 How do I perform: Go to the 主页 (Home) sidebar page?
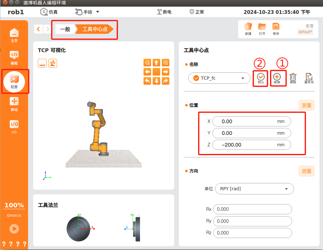coord(14,35)
